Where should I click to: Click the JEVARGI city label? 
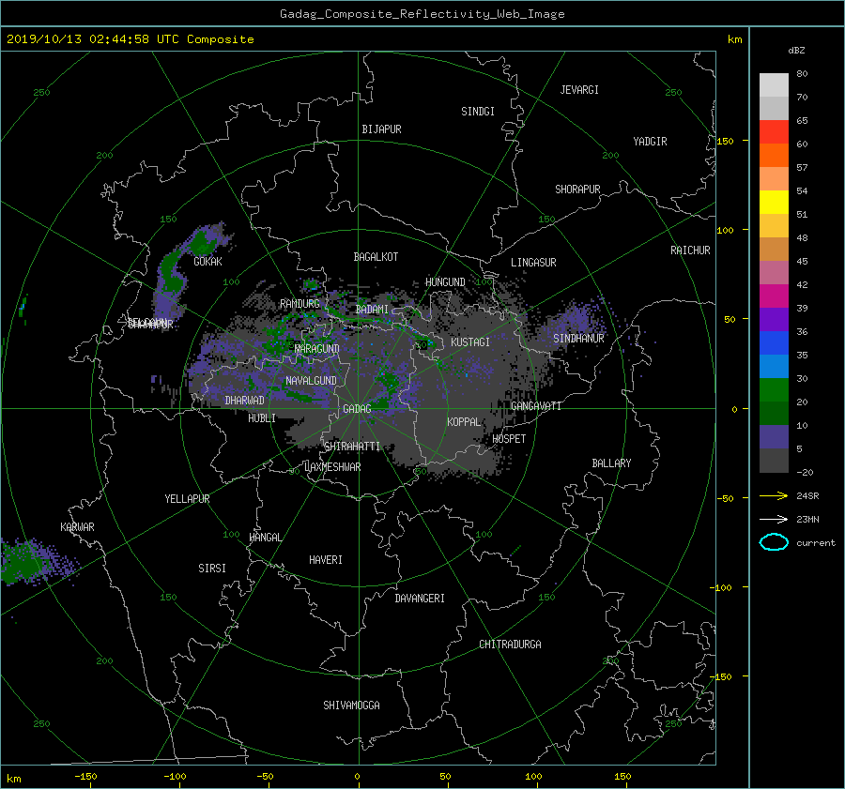pos(579,89)
